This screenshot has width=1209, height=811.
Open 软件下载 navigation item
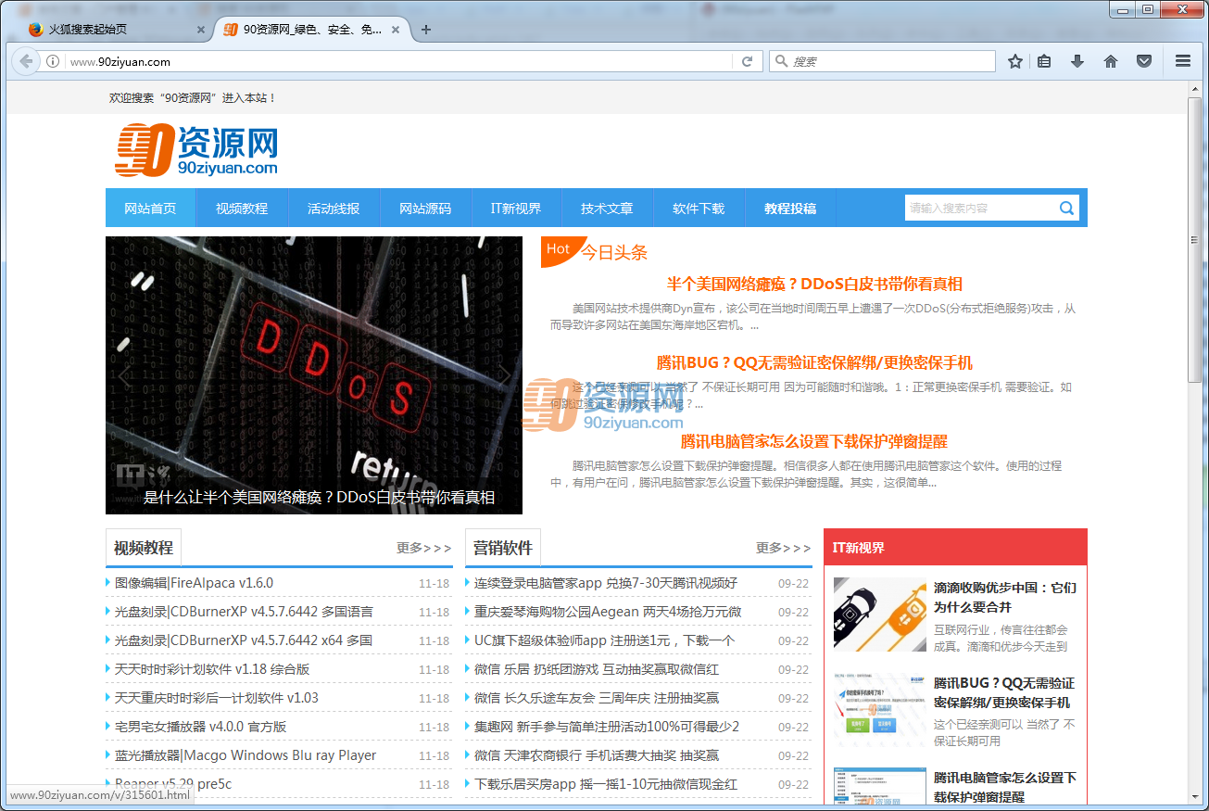pos(699,209)
